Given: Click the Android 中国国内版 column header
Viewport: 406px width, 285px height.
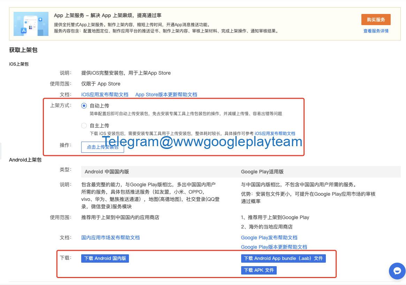Looking at the screenshot, I should [107, 172].
